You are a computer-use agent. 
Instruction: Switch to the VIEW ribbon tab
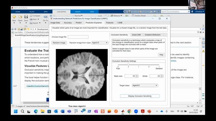[x=92, y=12]
